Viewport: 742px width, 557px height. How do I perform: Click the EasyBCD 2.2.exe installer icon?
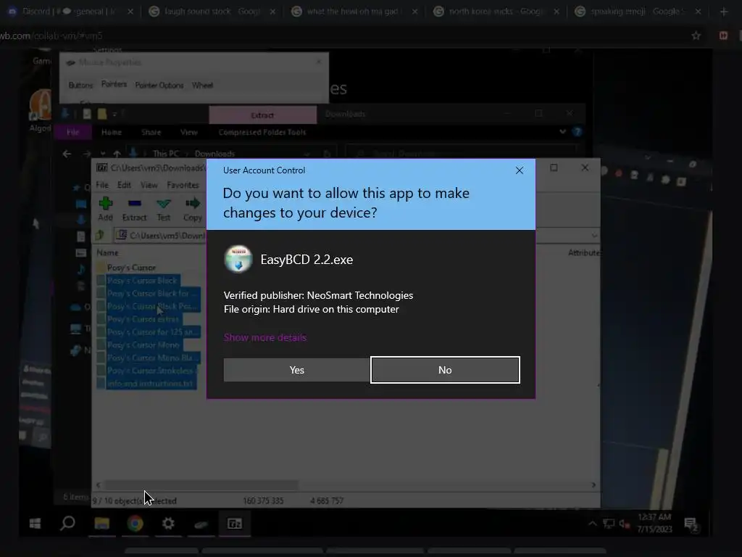coord(238,259)
